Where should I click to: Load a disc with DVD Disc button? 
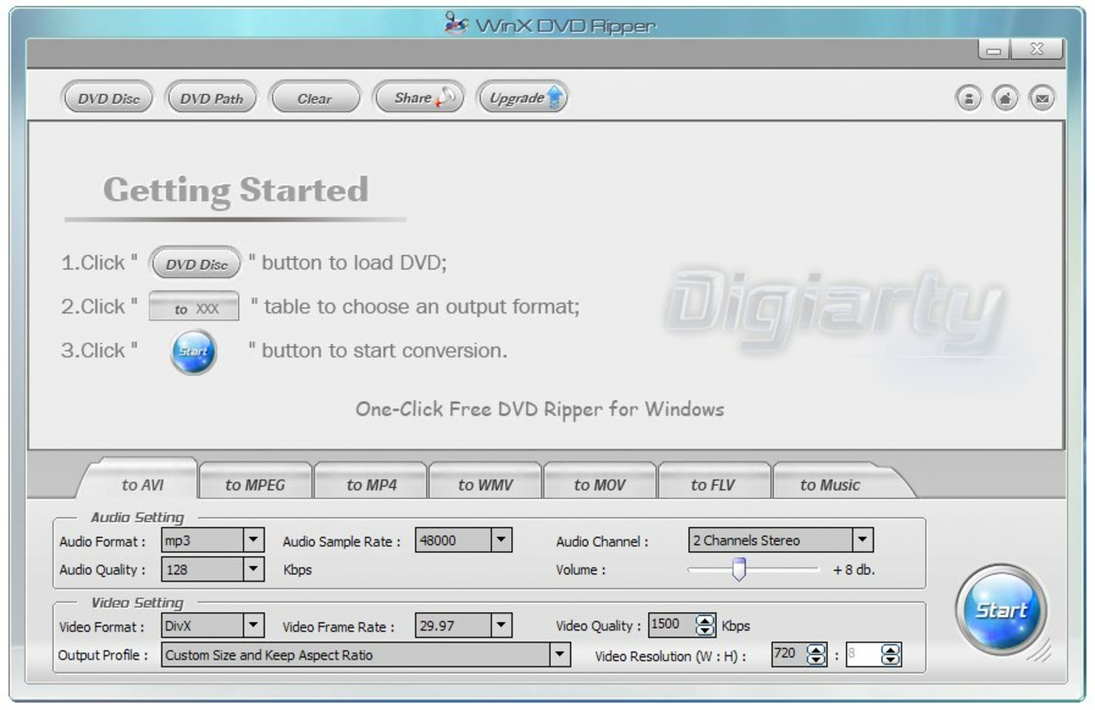click(x=108, y=99)
